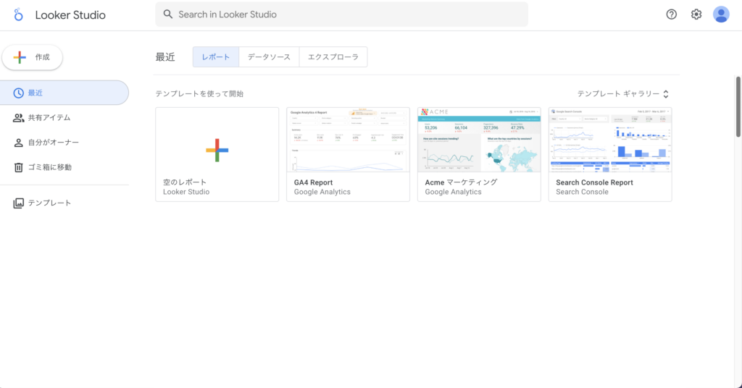Click the テンプレート ギャラリー label
This screenshot has width=742, height=388.
click(x=618, y=94)
